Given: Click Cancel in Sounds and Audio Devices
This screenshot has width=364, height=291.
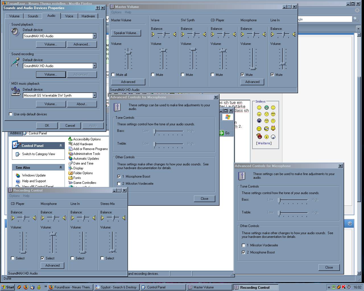Looking at the screenshot, I should point(70,126).
